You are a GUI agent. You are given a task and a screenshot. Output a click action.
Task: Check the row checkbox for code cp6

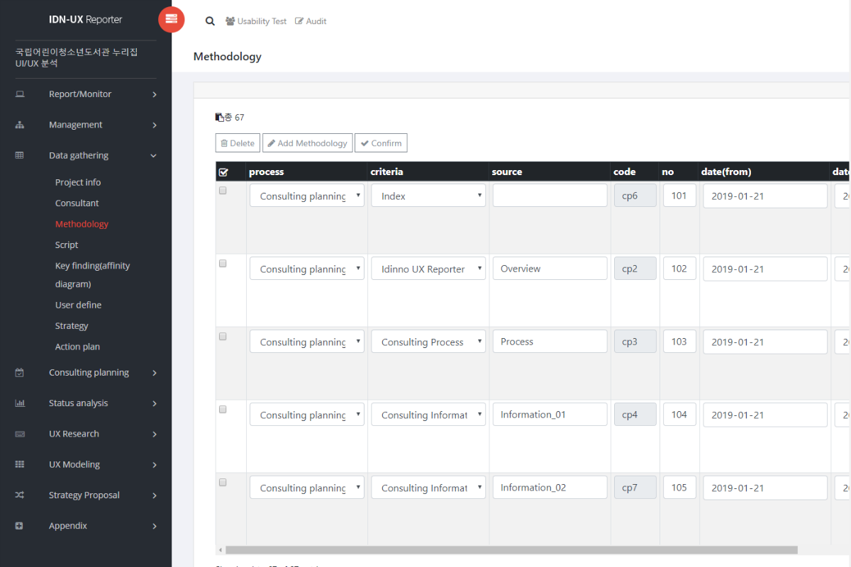tap(223, 191)
